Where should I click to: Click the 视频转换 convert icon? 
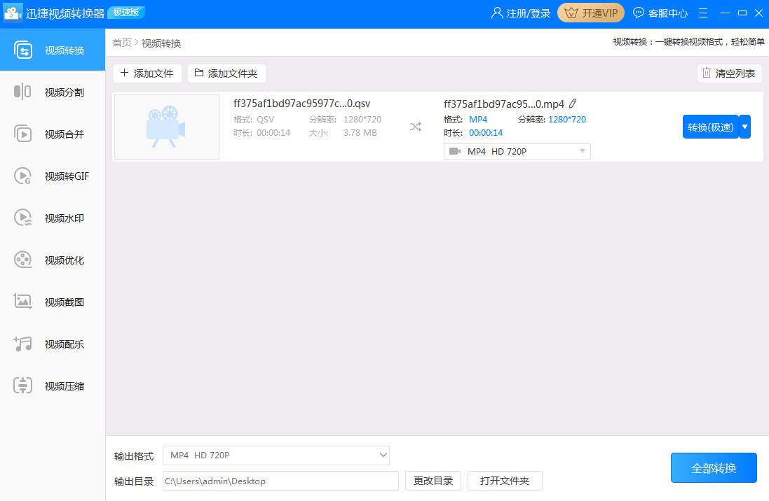point(22,50)
